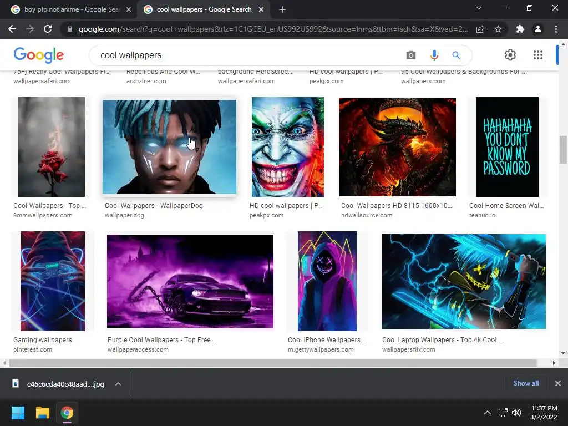
Task: Click wallpapersflix.com source text
Action: 408,349
